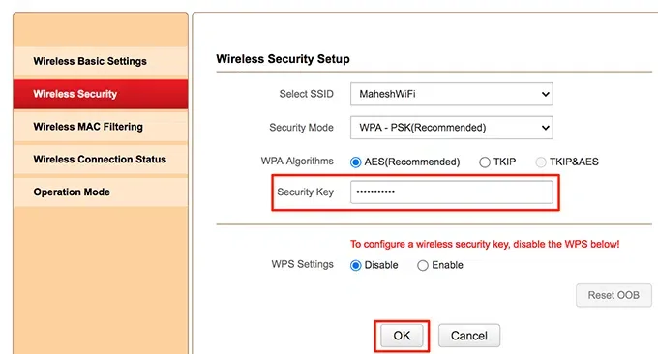The height and width of the screenshot is (354, 658).
Task: Cancel the wireless security changes
Action: (x=469, y=336)
